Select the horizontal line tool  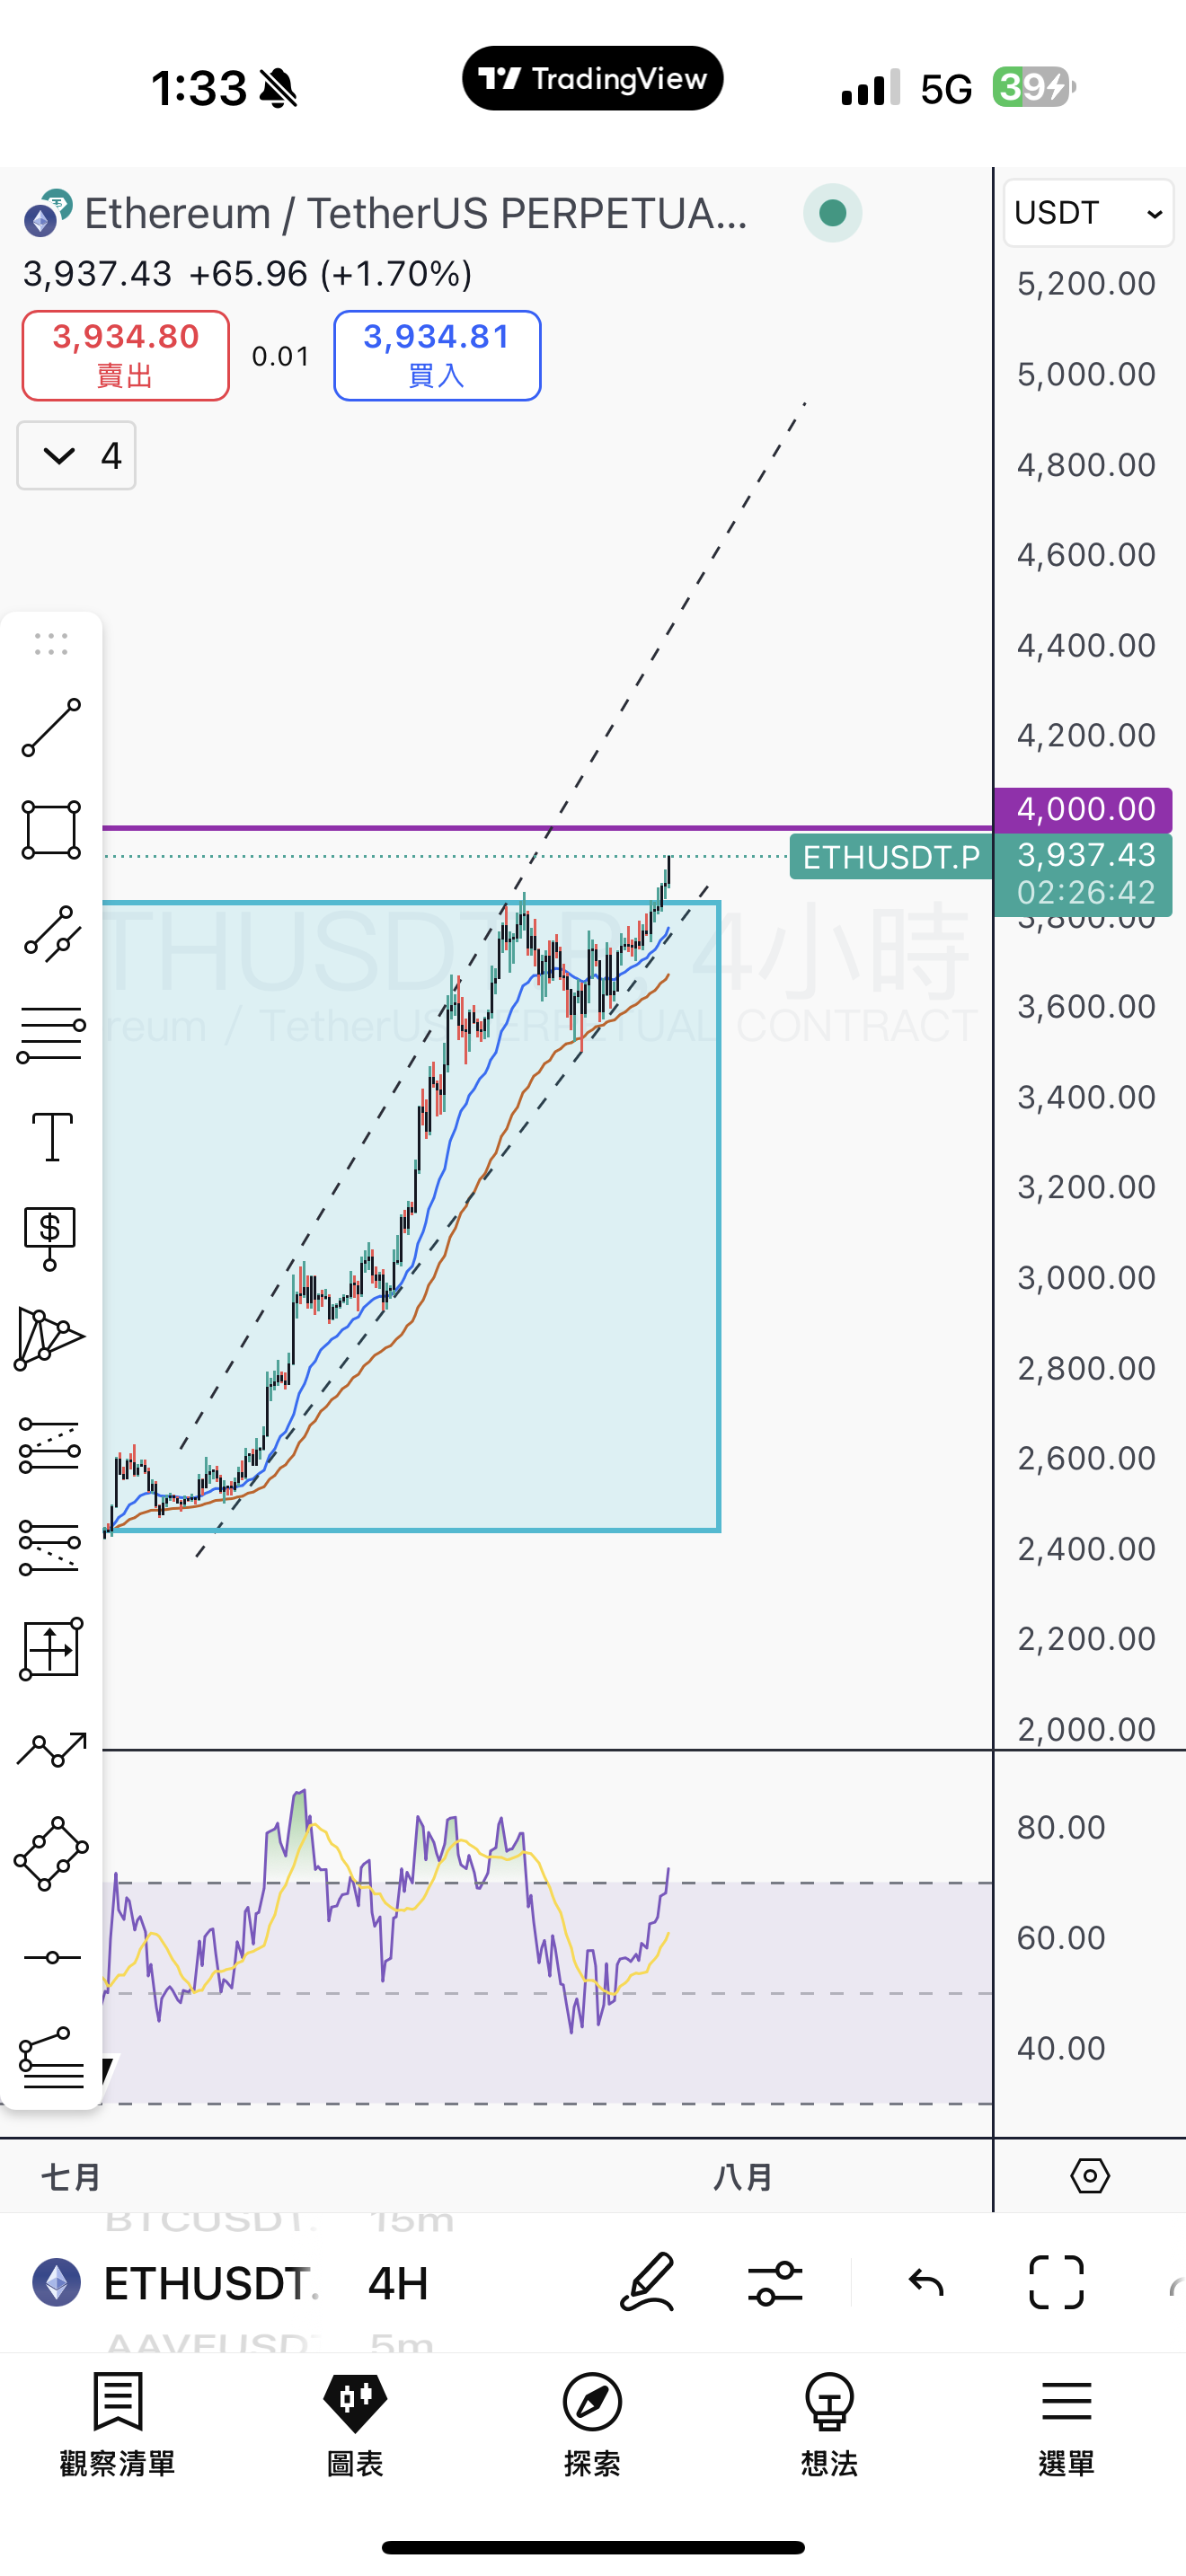click(52, 1957)
